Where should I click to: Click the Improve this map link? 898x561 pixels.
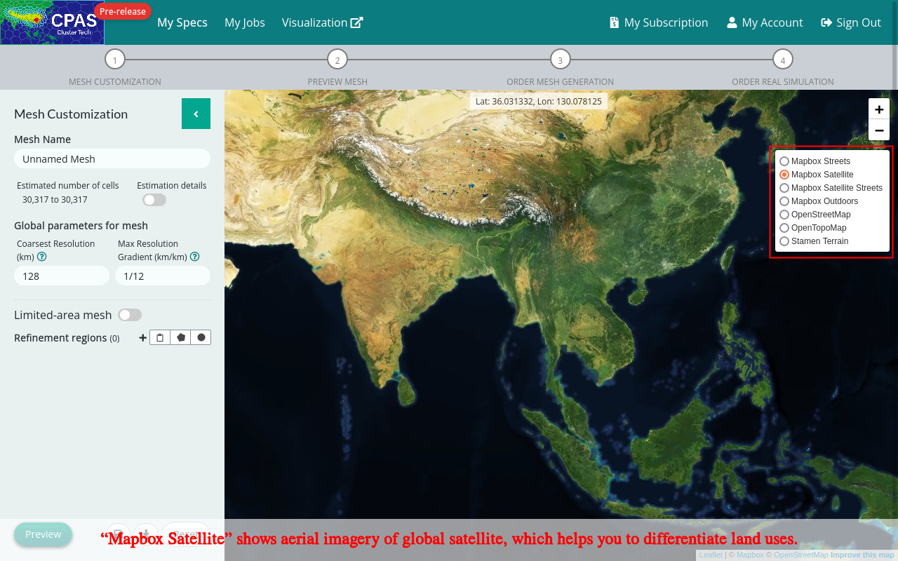point(862,555)
